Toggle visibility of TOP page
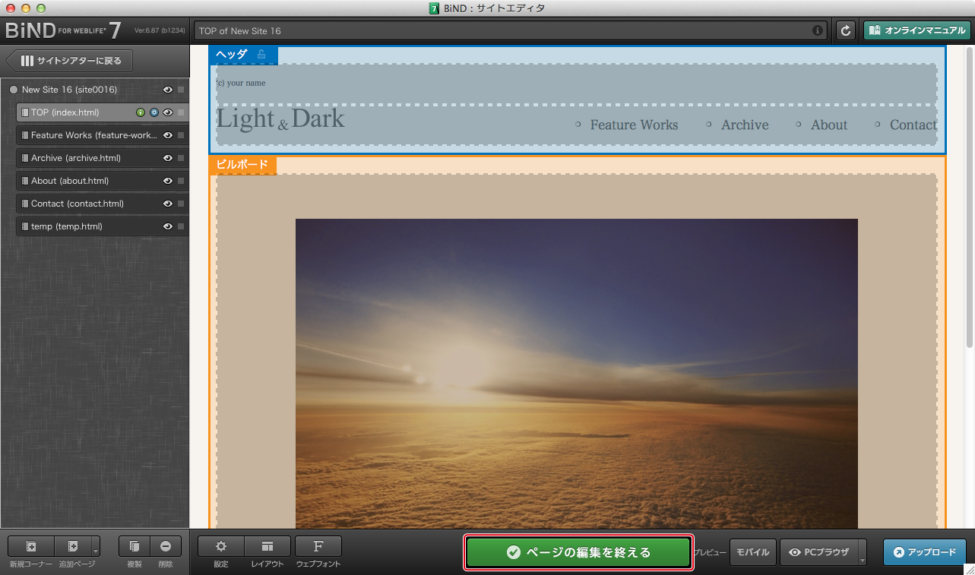 (x=168, y=112)
